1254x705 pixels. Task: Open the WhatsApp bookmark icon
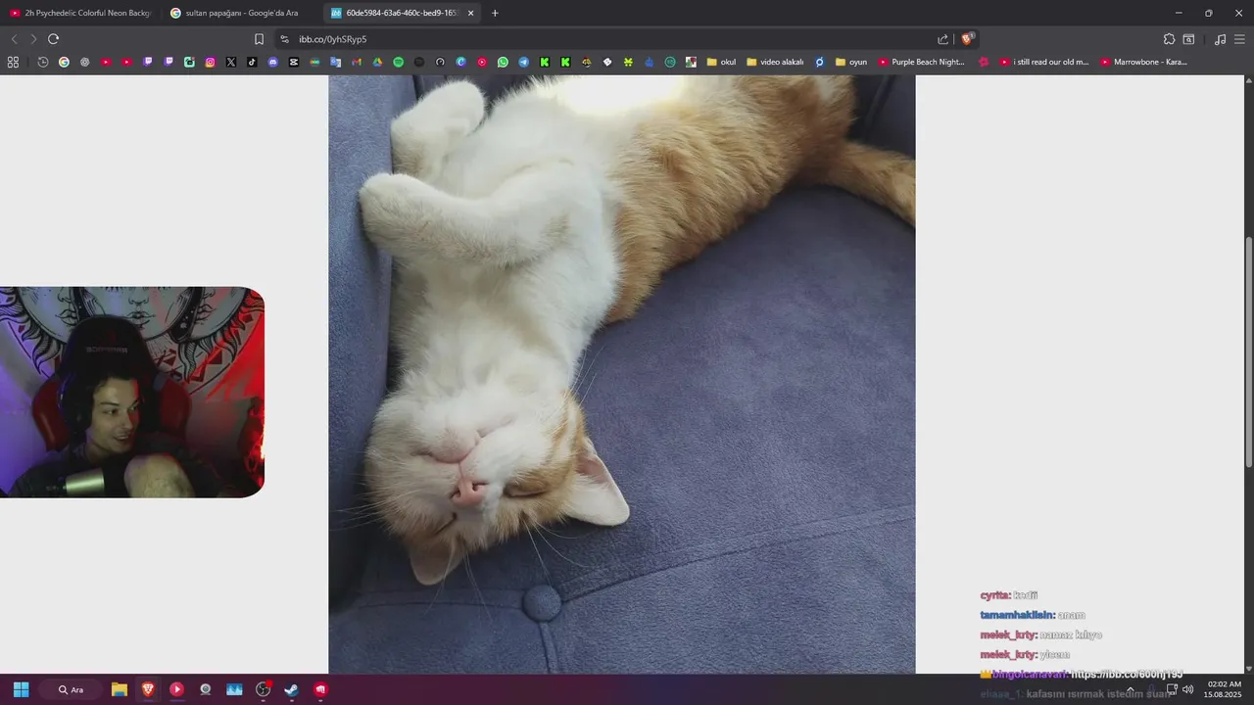pos(503,62)
